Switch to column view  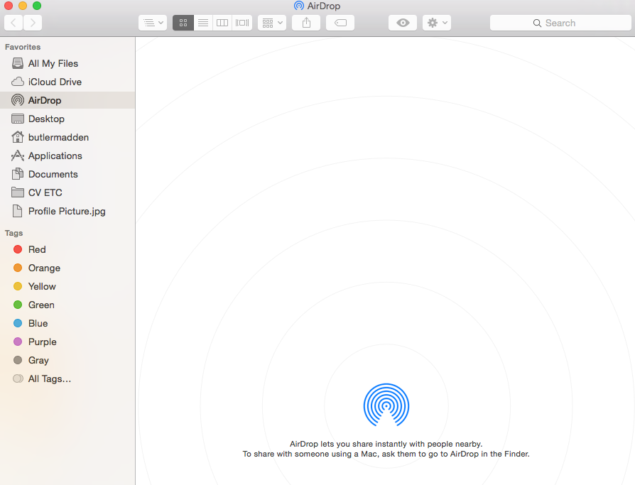click(x=222, y=23)
